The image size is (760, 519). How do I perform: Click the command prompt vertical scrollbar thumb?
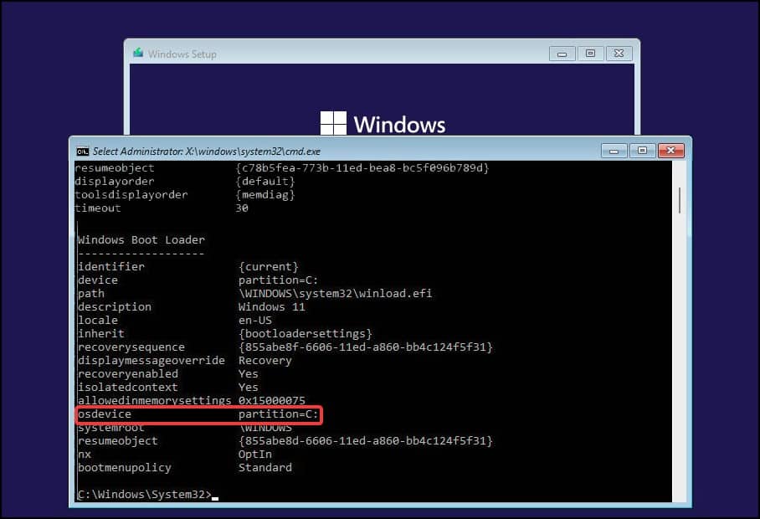click(680, 200)
